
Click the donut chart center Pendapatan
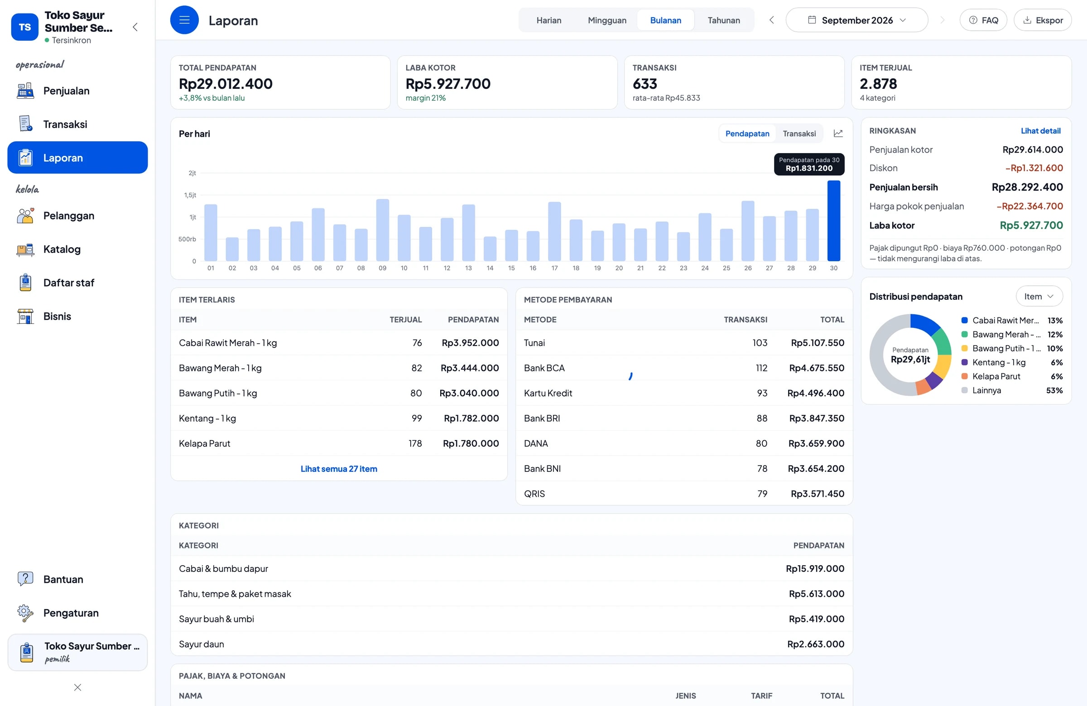click(910, 355)
